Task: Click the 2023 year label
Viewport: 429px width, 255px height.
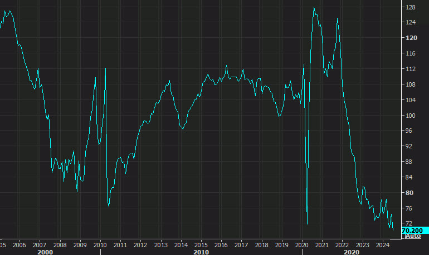Action: pos(363,245)
